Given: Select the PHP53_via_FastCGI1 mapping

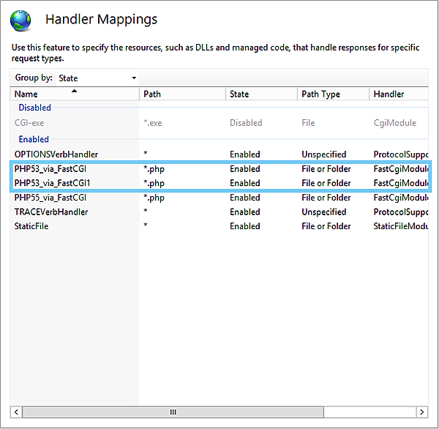Looking at the screenshot, I should [53, 183].
